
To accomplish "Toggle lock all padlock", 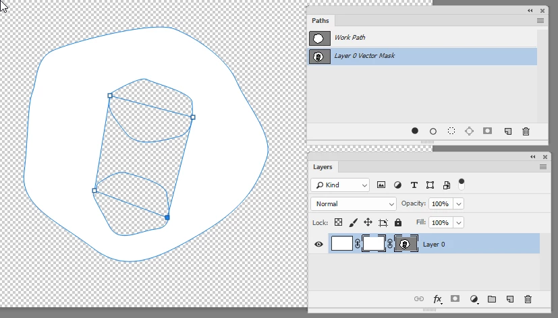I will [x=398, y=222].
